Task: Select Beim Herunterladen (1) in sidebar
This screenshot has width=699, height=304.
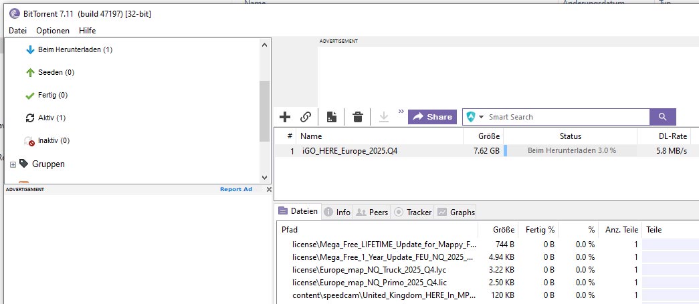Action: [75, 50]
